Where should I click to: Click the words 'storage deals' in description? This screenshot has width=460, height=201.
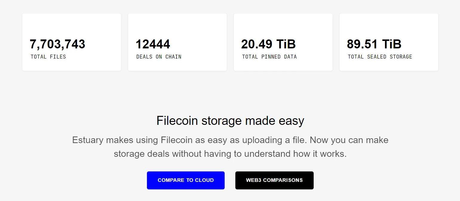click(x=142, y=154)
